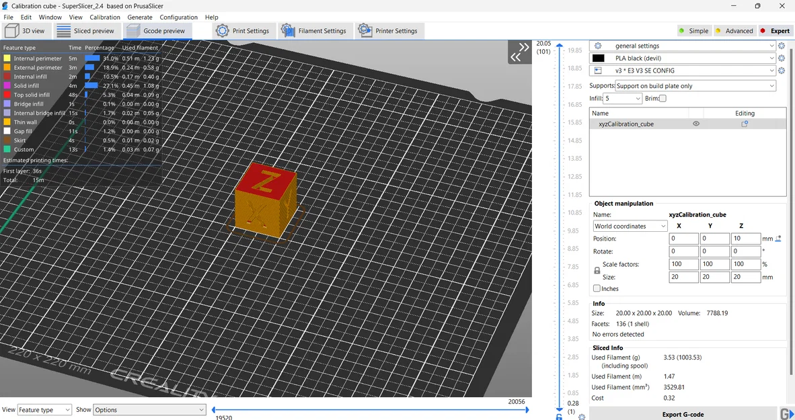
Task: Click the Export G-code button
Action: tap(683, 414)
